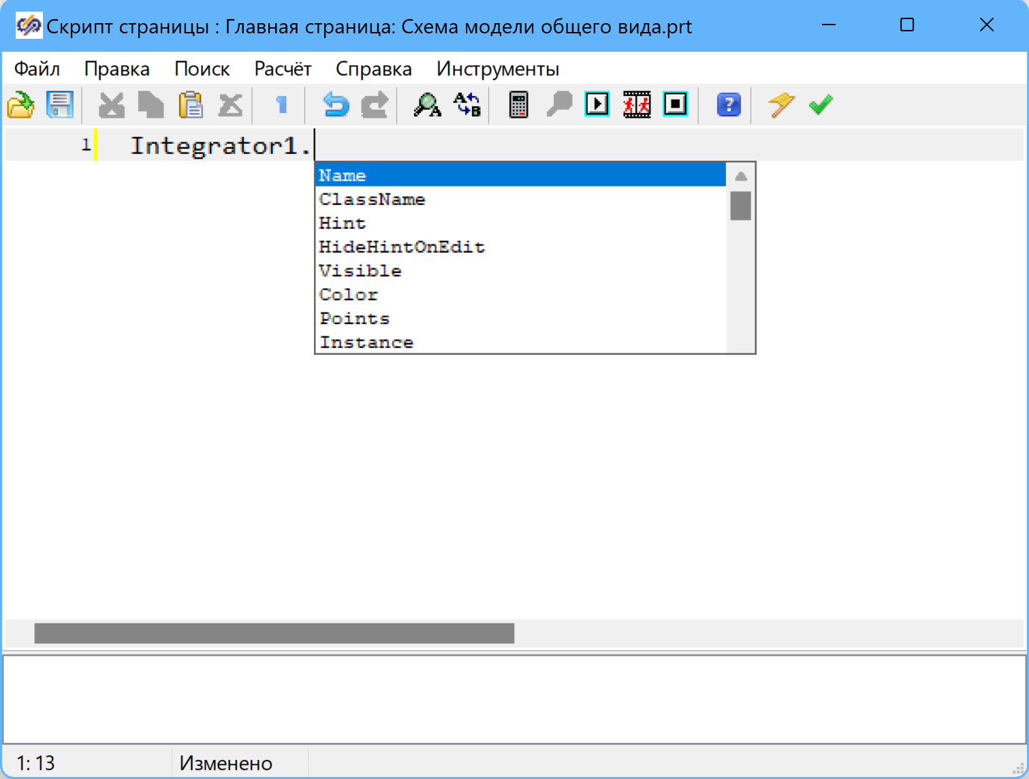The width and height of the screenshot is (1029, 779).
Task: Click the green check mark icon
Action: 821,105
